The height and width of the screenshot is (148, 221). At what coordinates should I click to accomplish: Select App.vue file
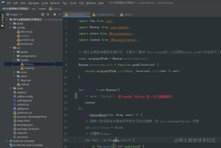24,80
